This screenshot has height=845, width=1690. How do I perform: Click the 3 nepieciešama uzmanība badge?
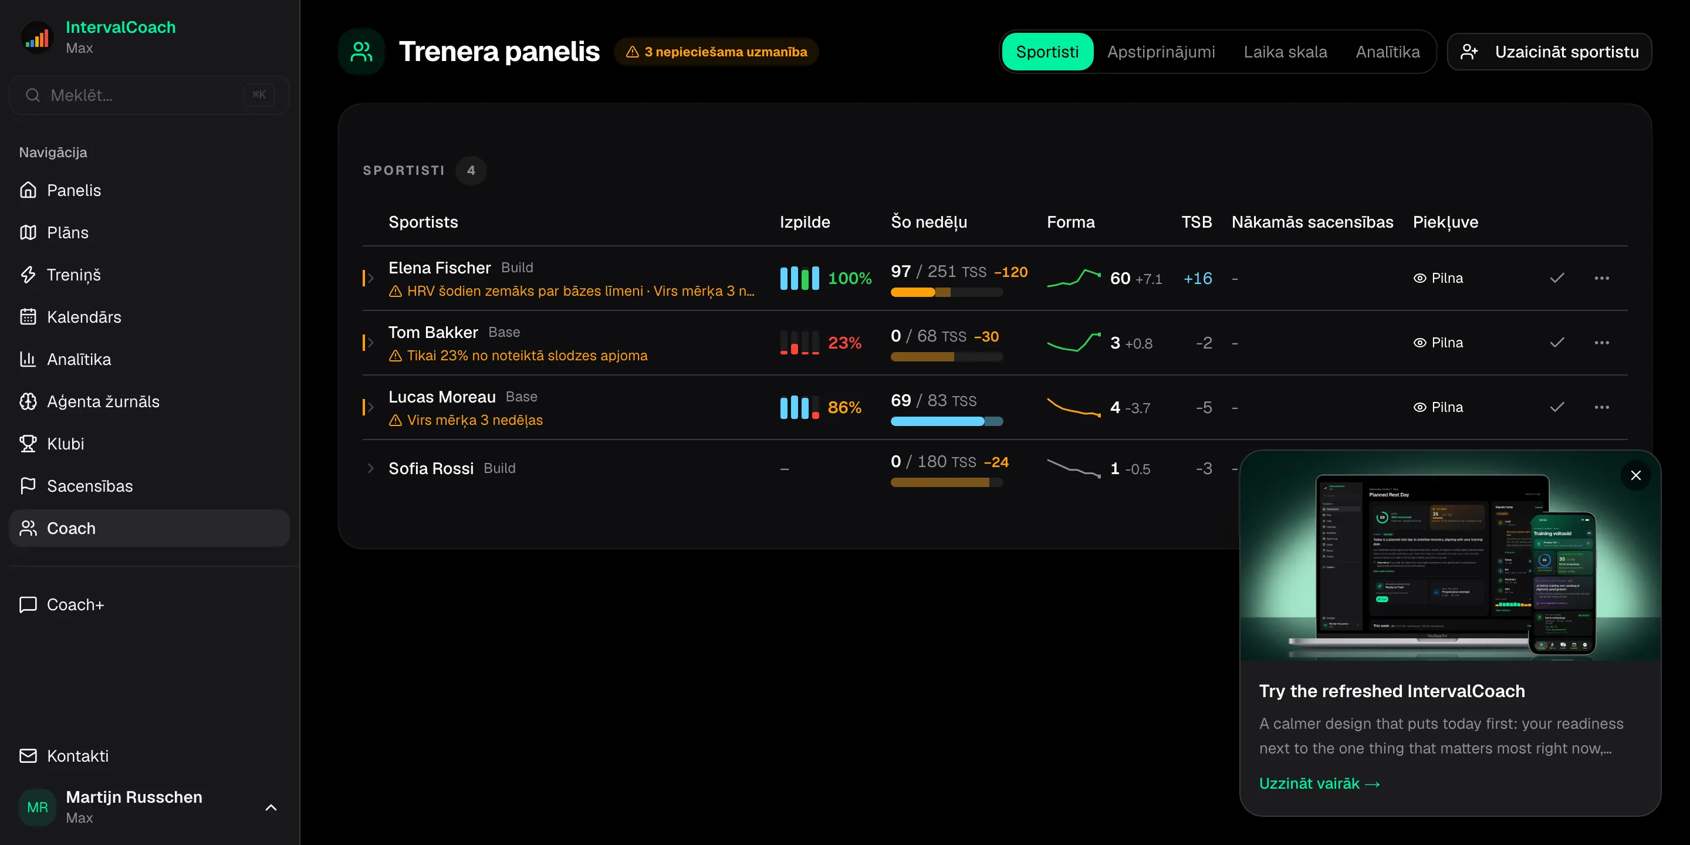click(x=716, y=52)
